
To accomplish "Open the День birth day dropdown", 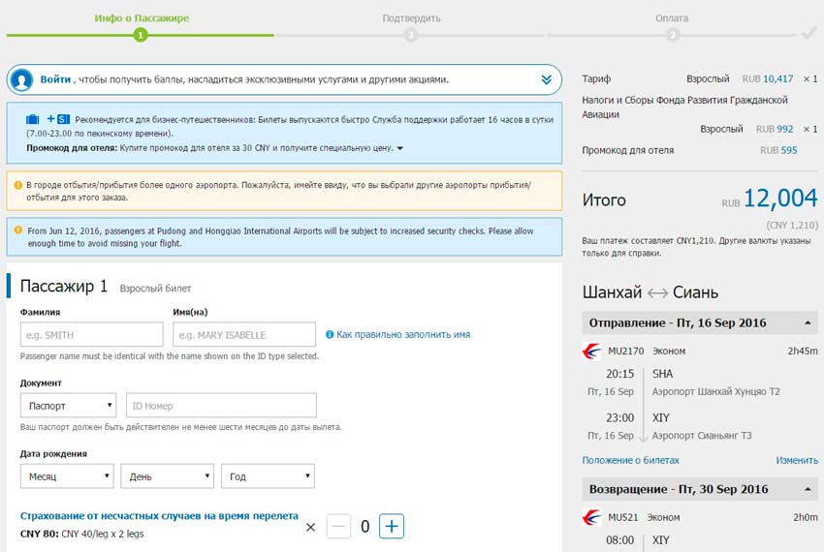I will point(167,476).
